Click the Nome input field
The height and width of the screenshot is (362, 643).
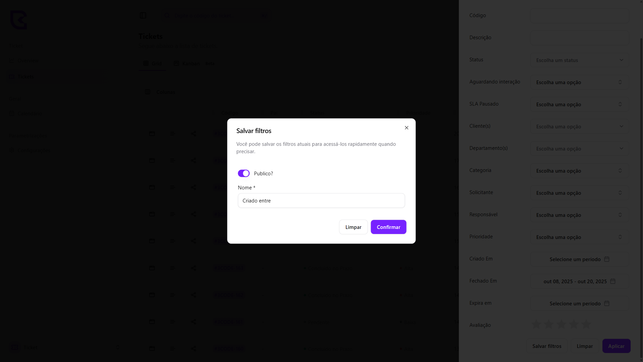[321, 200]
